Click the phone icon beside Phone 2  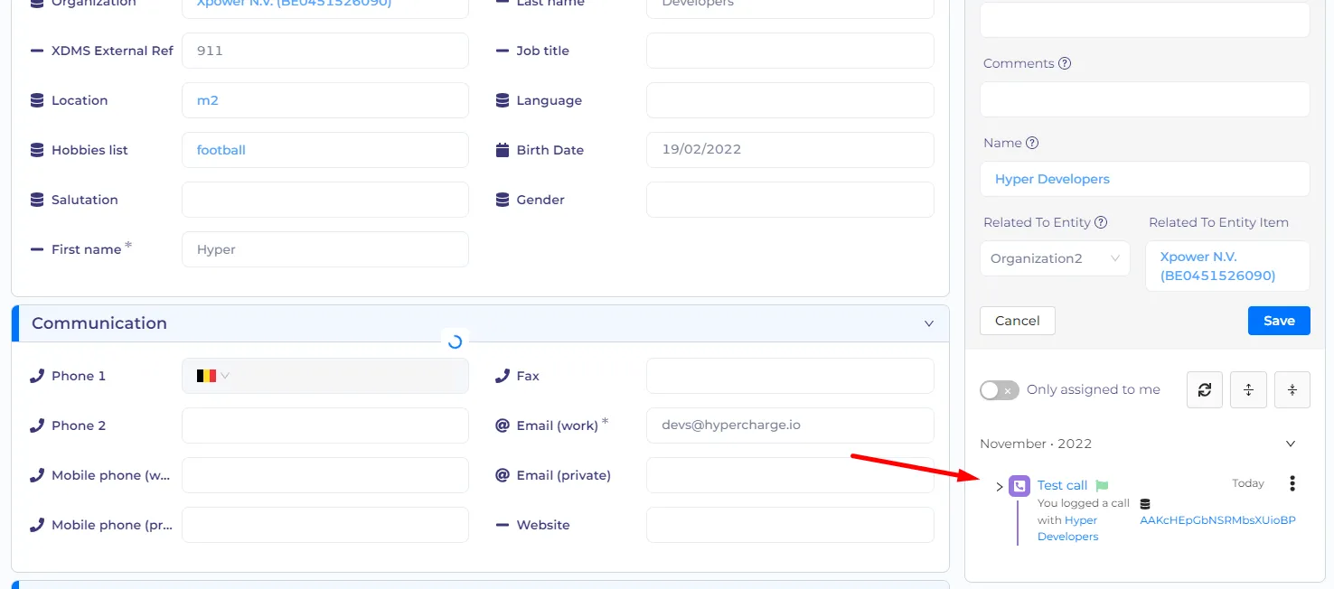(37, 425)
